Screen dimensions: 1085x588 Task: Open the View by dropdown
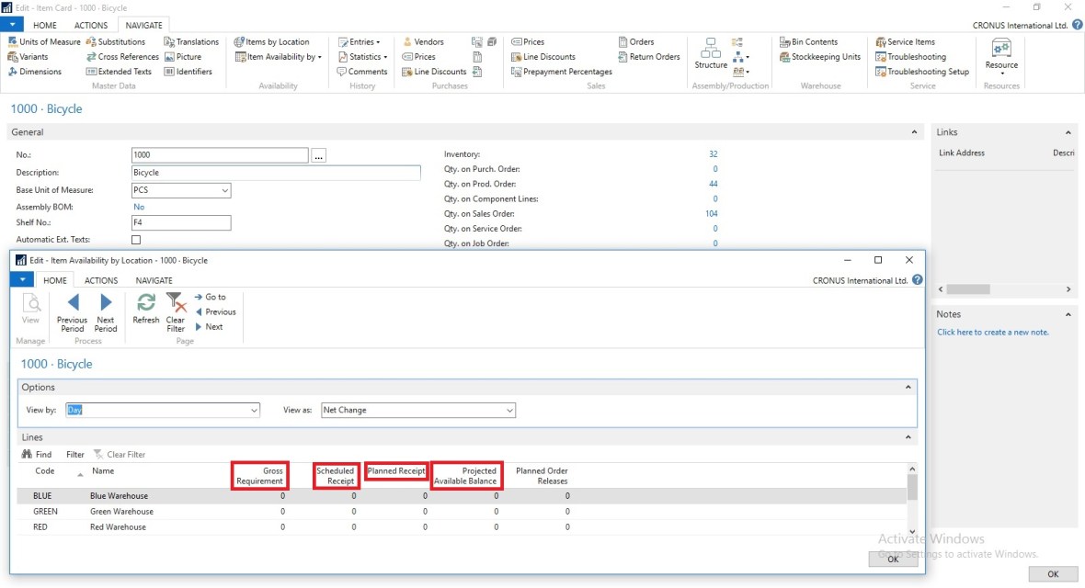[x=254, y=411]
